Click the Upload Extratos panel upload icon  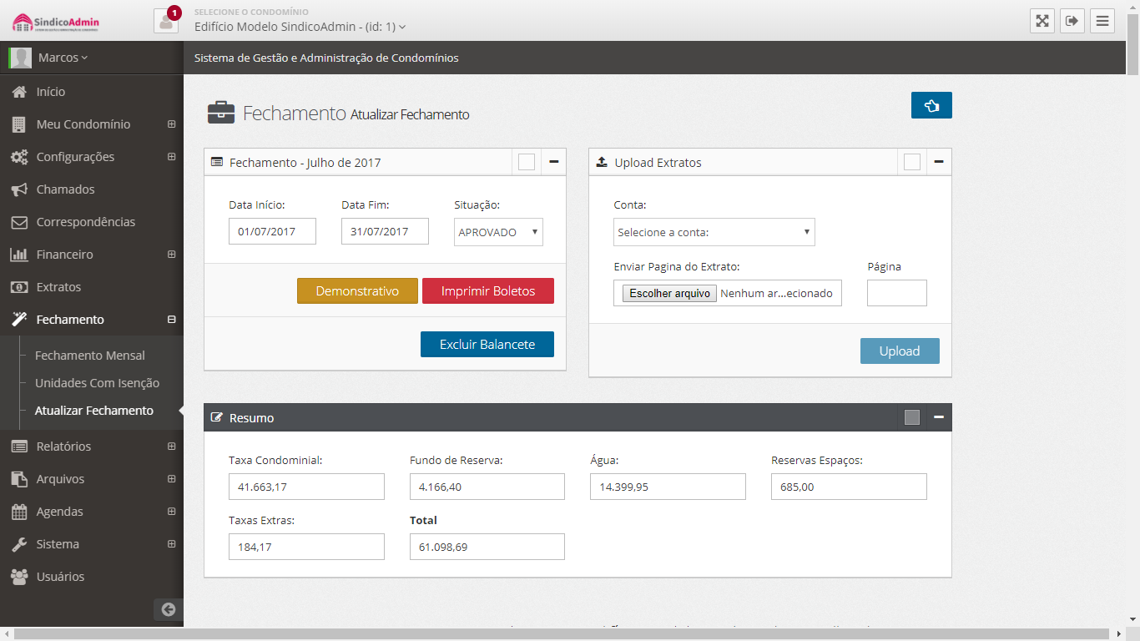pyautogui.click(x=603, y=162)
